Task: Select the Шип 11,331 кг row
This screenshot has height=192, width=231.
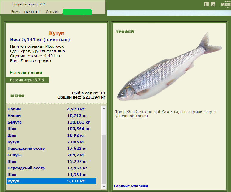Action: tap(51, 175)
